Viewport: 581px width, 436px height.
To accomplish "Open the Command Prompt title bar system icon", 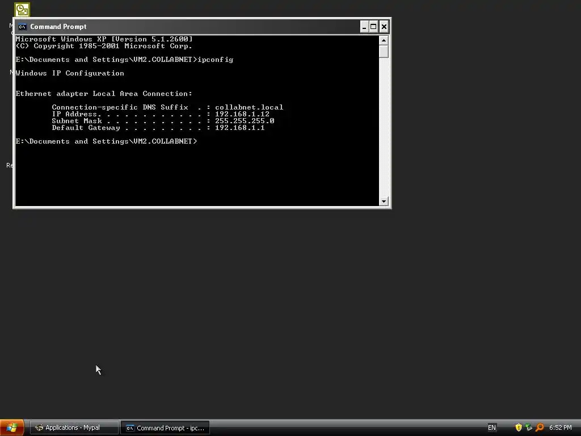I will pyautogui.click(x=22, y=27).
